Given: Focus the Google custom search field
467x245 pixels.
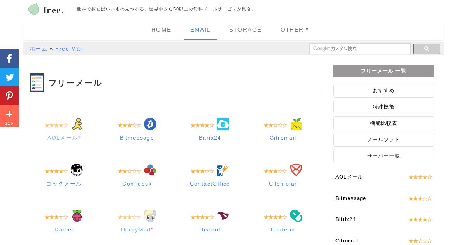Looking at the screenshot, I should click(x=360, y=49).
